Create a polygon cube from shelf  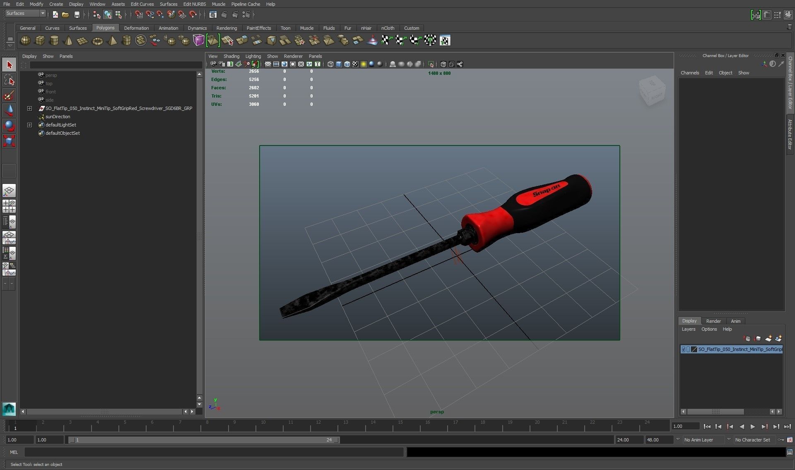coord(40,41)
